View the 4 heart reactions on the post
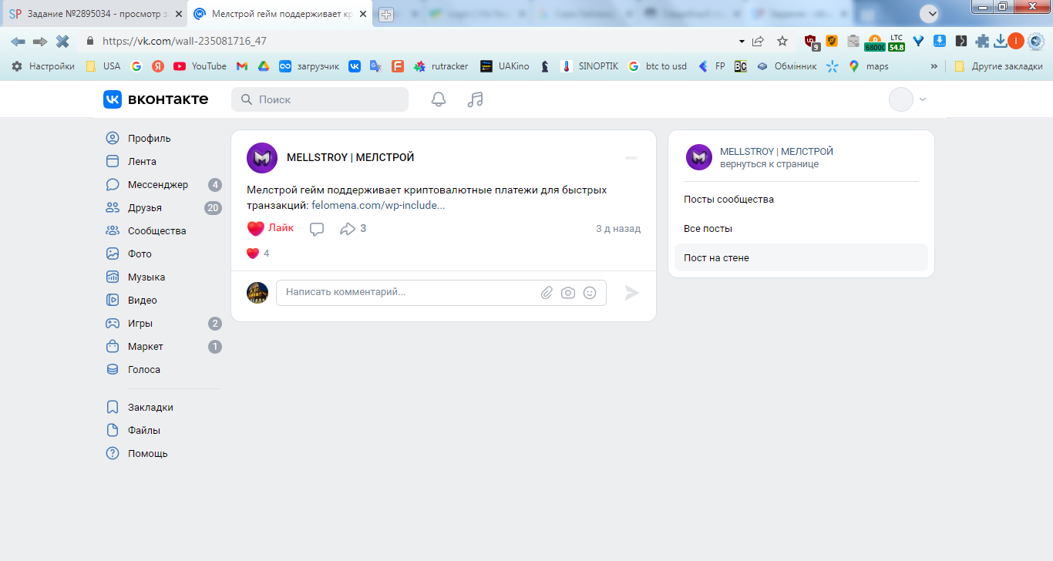The image size is (1053, 561). [x=258, y=254]
